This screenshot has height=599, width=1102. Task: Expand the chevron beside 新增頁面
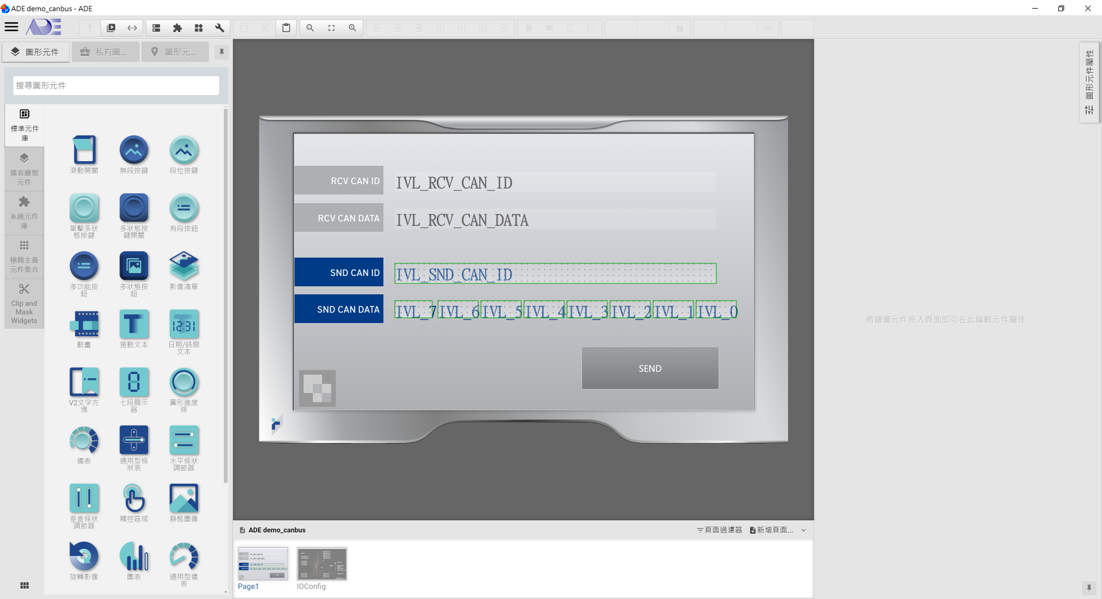click(x=804, y=530)
